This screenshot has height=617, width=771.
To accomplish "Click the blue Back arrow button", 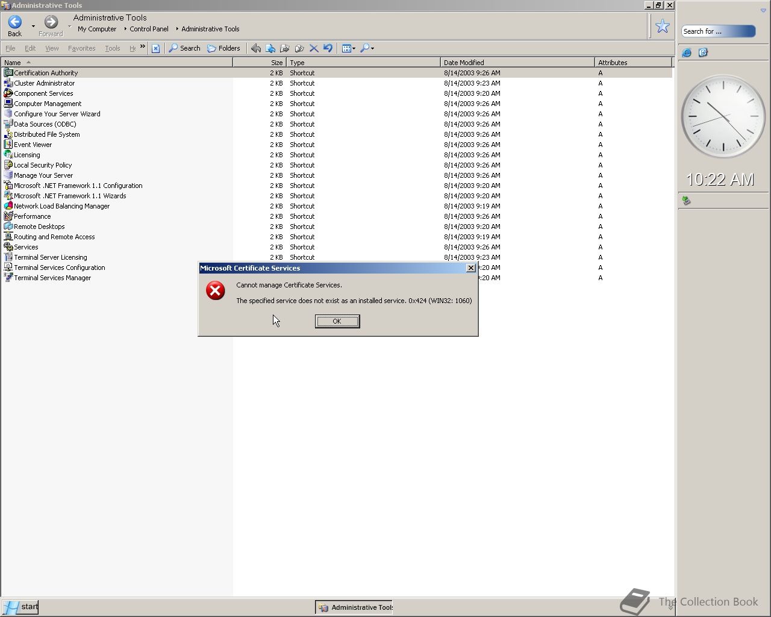I will point(15,22).
